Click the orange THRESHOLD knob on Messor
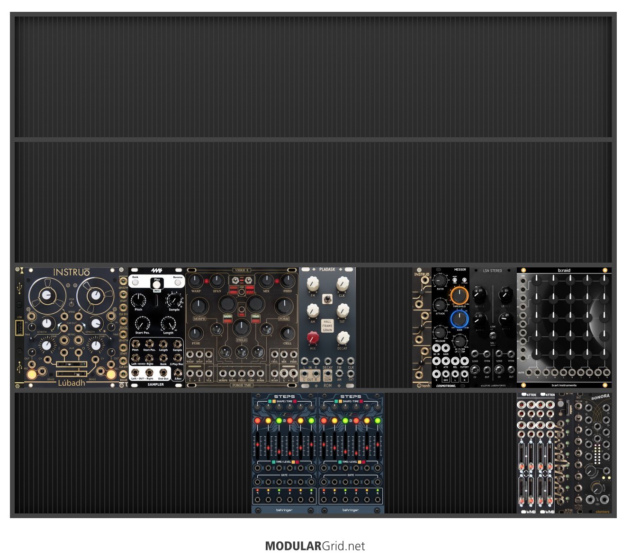Image resolution: width=631 pixels, height=556 pixels. (459, 296)
